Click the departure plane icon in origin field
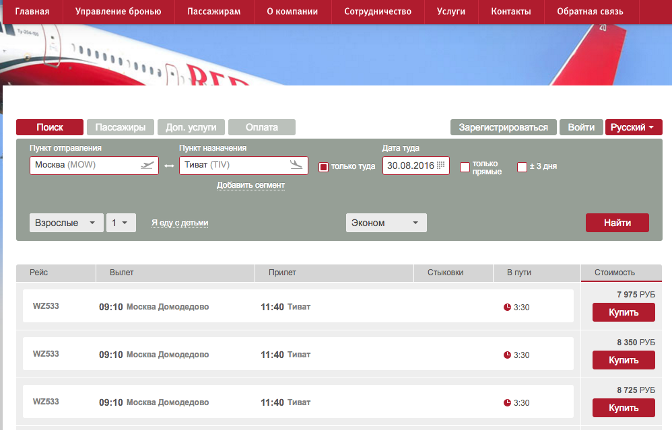This screenshot has height=430, width=672. 147,165
